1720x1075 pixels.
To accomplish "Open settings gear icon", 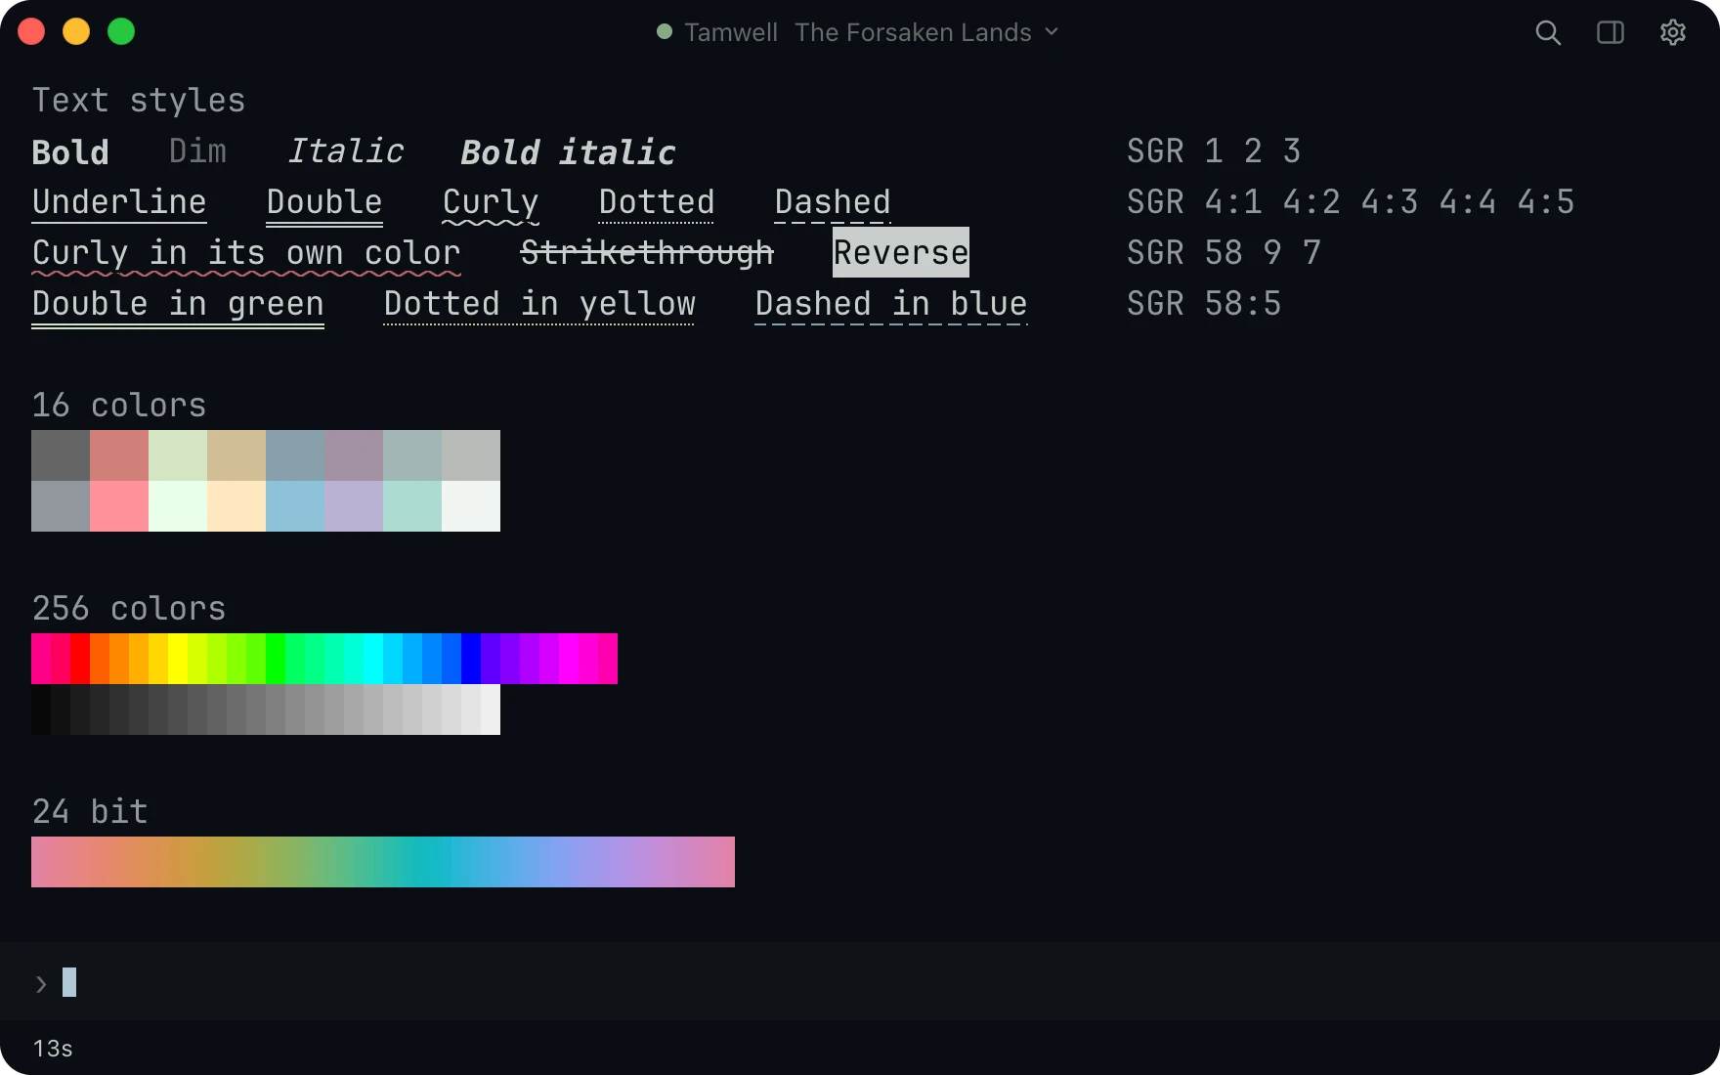I will 1673,32.
